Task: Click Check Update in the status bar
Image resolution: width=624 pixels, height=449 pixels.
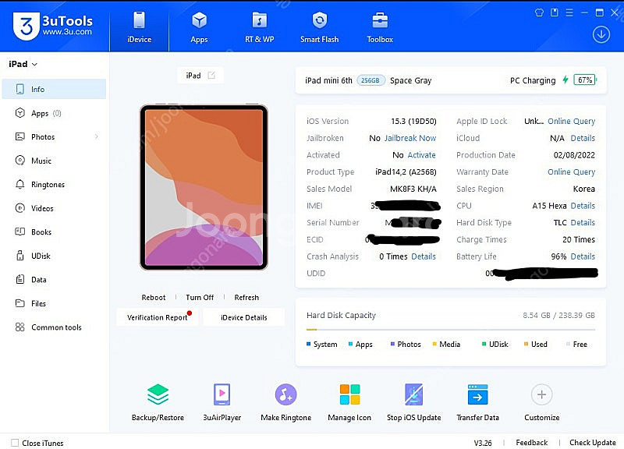Action: (x=593, y=443)
